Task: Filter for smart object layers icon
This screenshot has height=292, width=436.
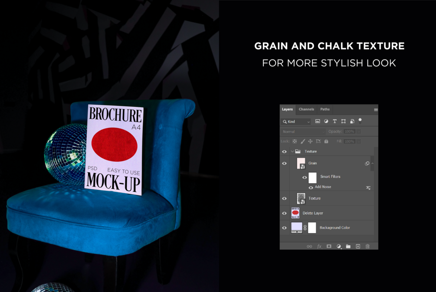Action: (352, 121)
